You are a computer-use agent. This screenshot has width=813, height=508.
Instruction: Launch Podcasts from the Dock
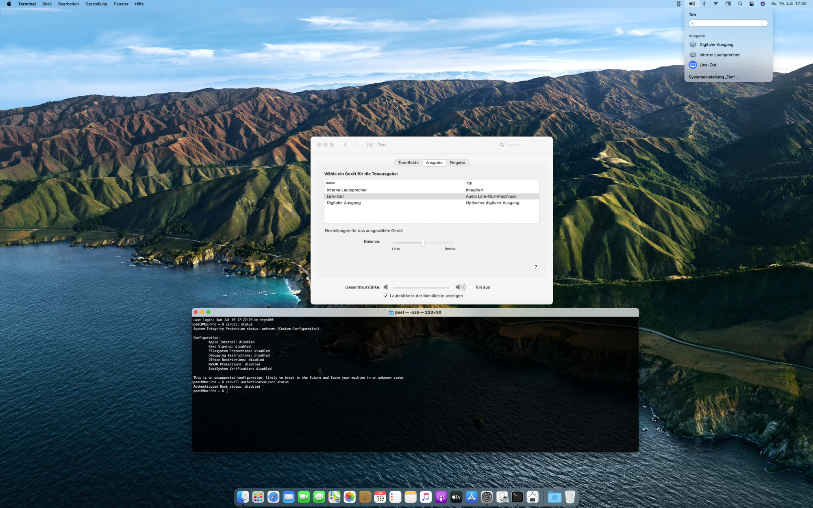(441, 497)
